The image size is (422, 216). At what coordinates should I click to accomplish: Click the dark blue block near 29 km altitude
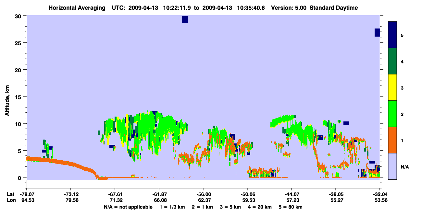(x=185, y=19)
